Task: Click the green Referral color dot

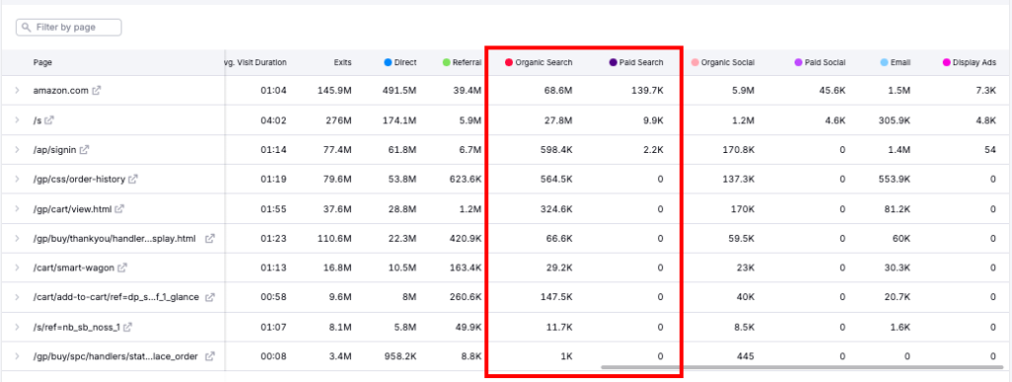Action: click(x=446, y=62)
